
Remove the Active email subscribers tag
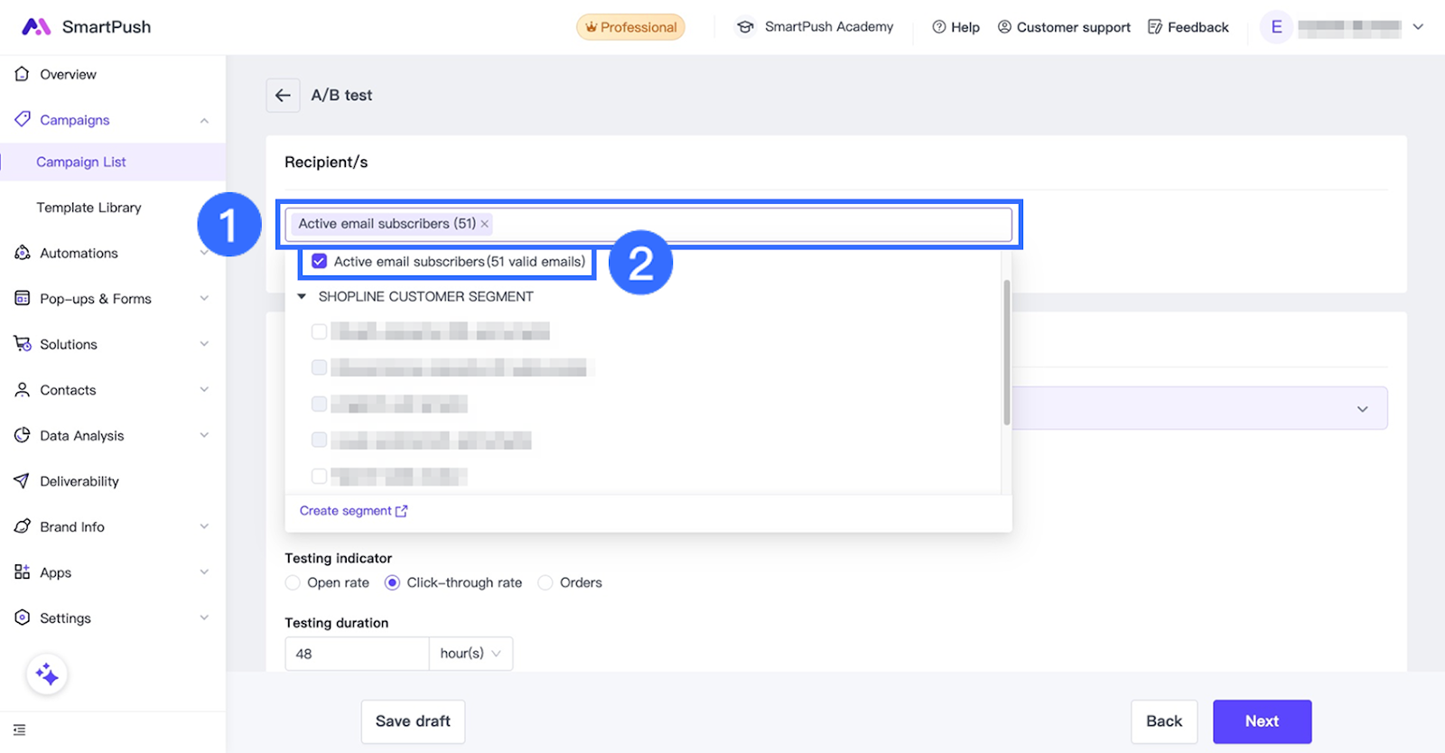tap(485, 224)
